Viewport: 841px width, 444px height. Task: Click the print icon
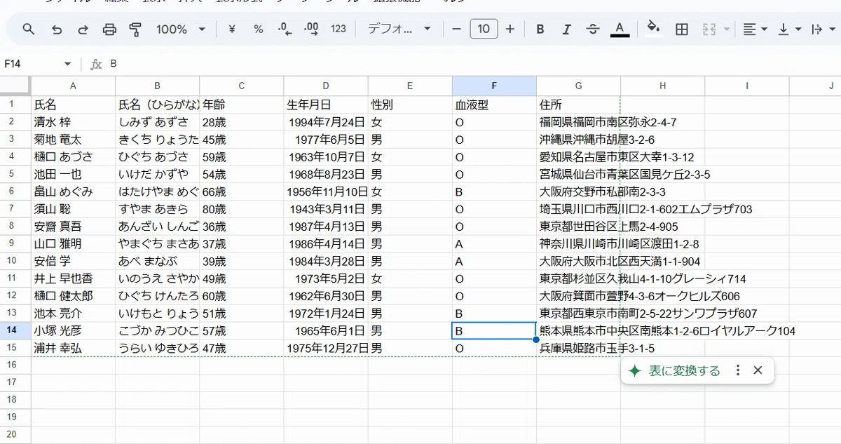109,29
